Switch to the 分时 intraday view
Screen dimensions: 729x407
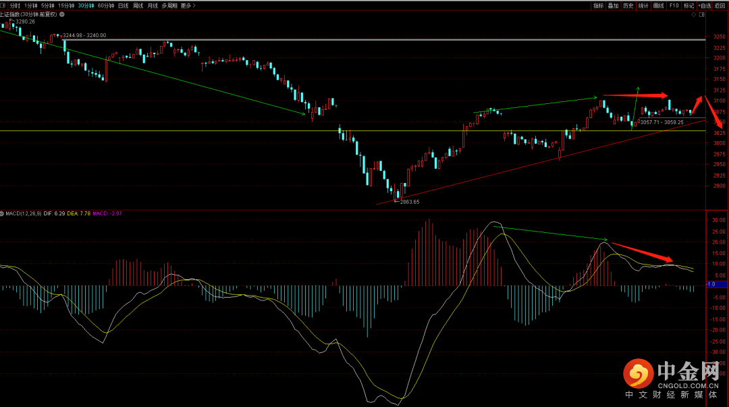pos(15,5)
